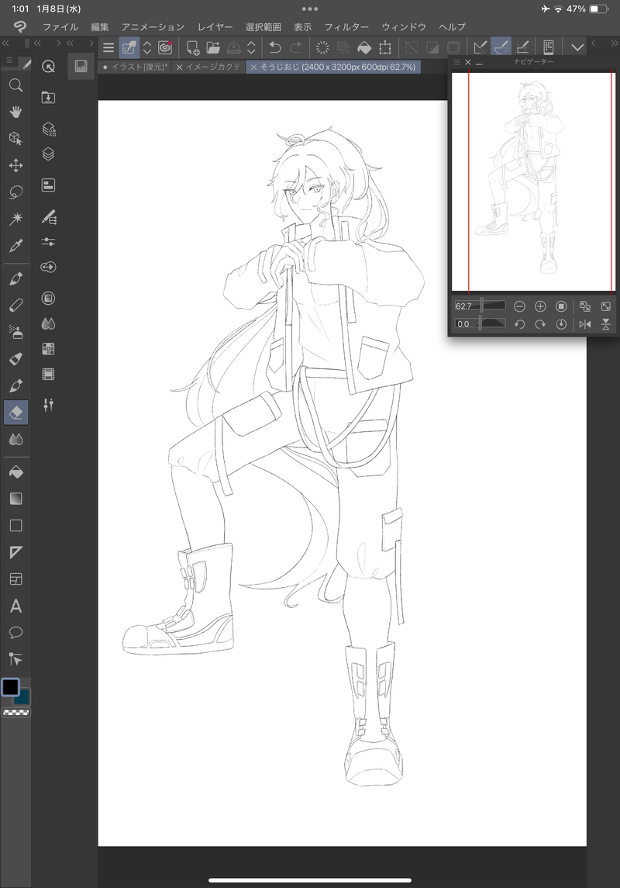Click the Clip Studio spiral icon

tap(165, 47)
